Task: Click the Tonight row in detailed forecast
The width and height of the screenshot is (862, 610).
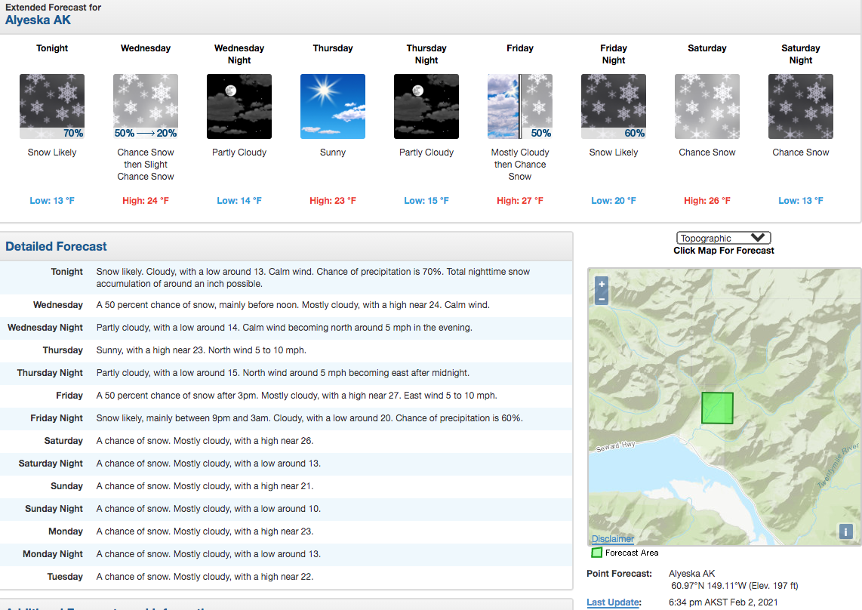Action: tap(286, 278)
